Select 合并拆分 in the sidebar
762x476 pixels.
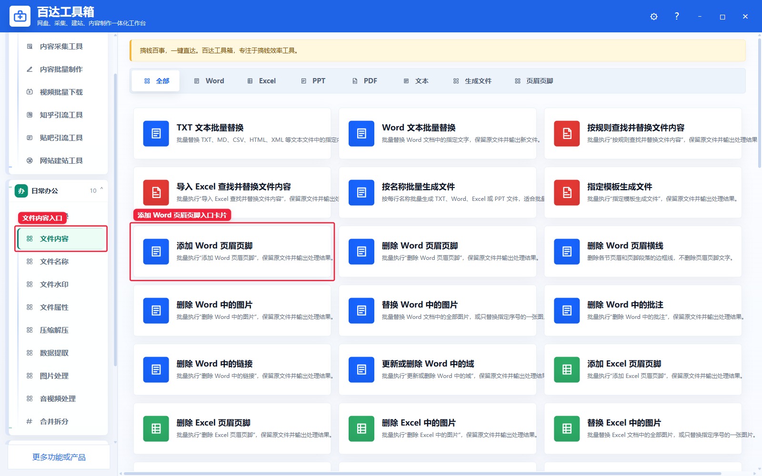click(x=61, y=422)
